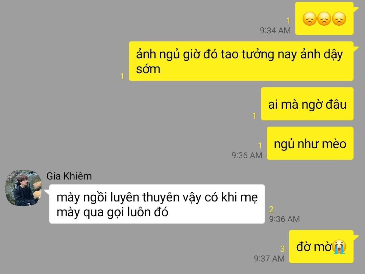Select the message 'ai mà ngờ đâu'
The width and height of the screenshot is (365, 274).
coord(307,104)
